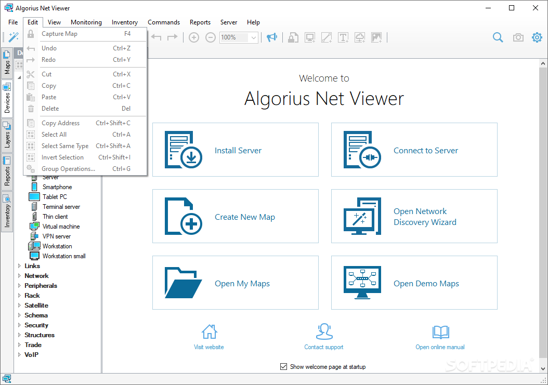Click the Install Server link
Viewport: 548px width, 385px height.
coord(238,151)
